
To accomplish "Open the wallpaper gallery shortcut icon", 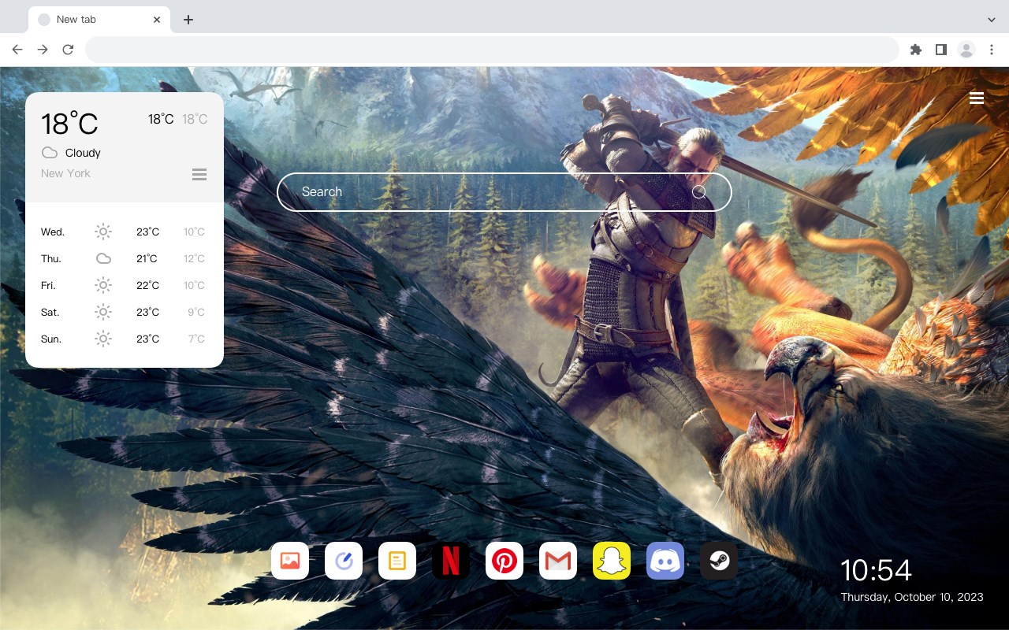I will pyautogui.click(x=290, y=561).
